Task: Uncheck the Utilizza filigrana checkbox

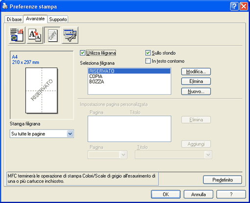Action: (x=82, y=53)
